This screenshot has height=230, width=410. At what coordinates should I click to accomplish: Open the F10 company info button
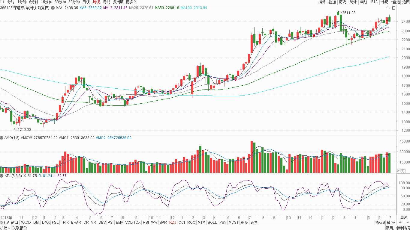pyautogui.click(x=374, y=2)
